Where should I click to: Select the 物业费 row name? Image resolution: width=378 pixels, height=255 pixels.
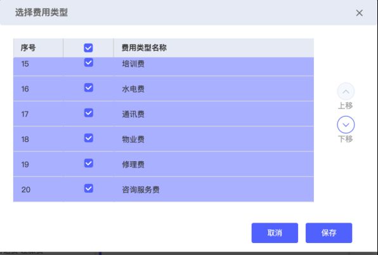[133, 140]
